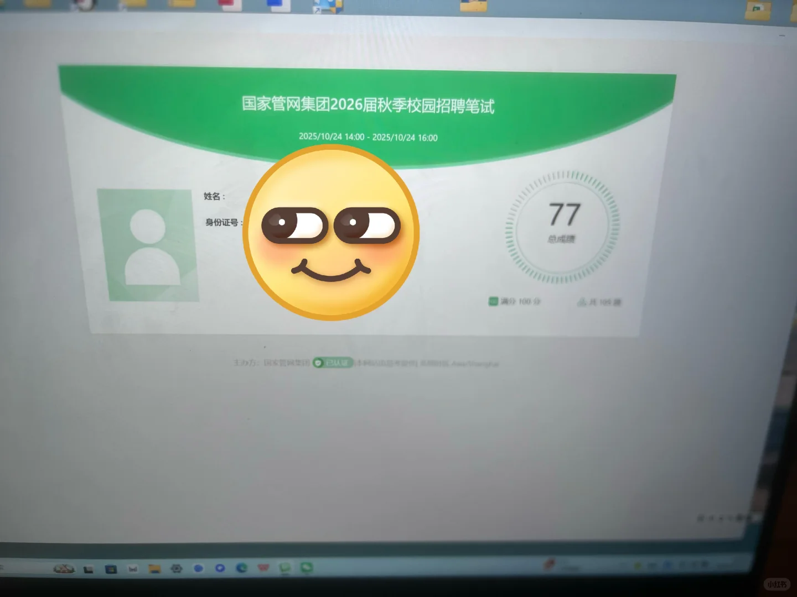Image resolution: width=797 pixels, height=597 pixels.
Task: Click the 总成绩 label under the score
Action: (562, 239)
